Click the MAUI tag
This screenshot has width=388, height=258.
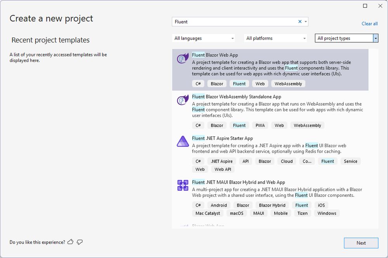(x=258, y=213)
